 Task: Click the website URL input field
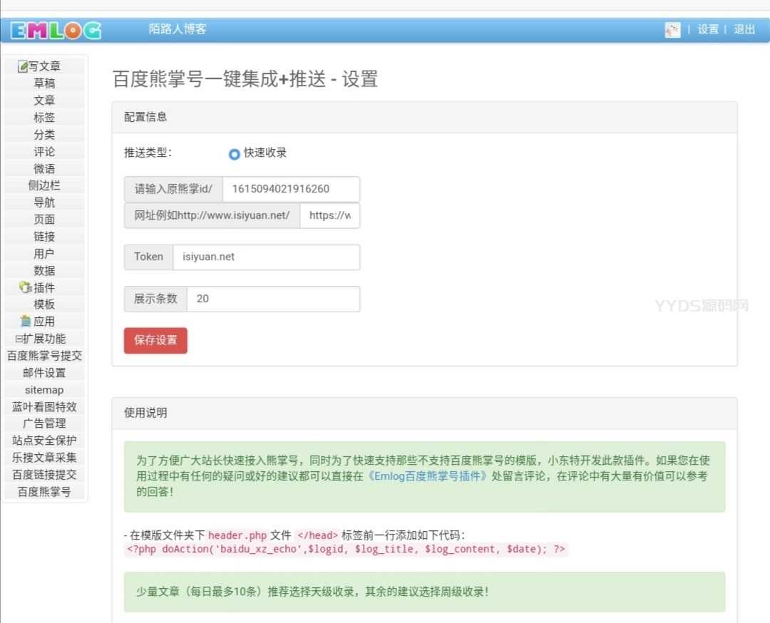[329, 215]
